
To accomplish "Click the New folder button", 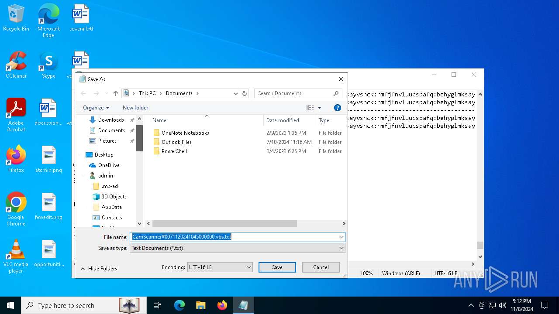I will pos(135,108).
